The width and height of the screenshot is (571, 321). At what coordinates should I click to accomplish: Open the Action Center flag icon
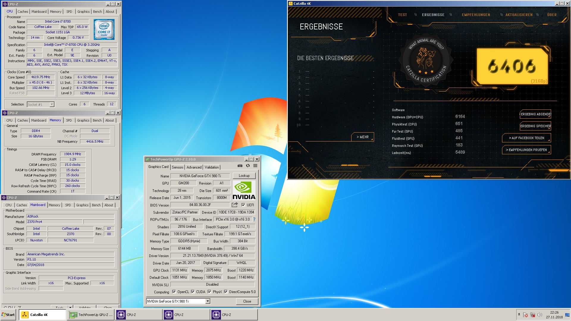pyautogui.click(x=525, y=315)
